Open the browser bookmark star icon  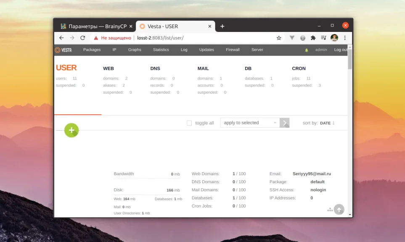pos(278,38)
